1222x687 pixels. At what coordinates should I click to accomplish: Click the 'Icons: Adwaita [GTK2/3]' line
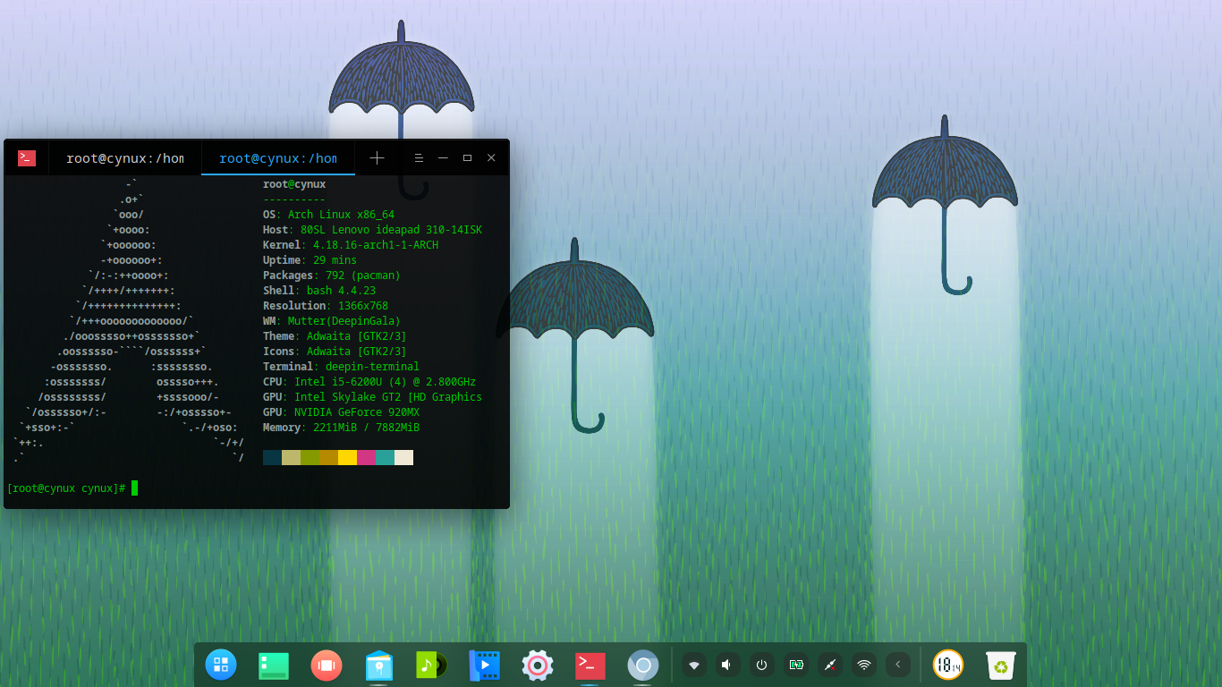(x=335, y=352)
